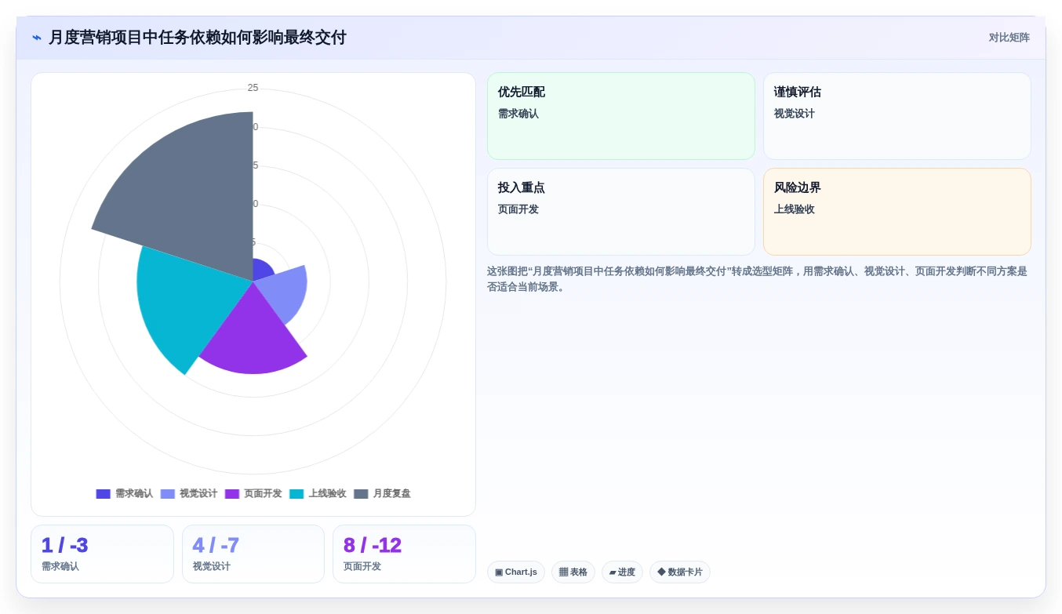Toggle 需求确认 legend color swatch
The width and height of the screenshot is (1062, 614).
[103, 494]
